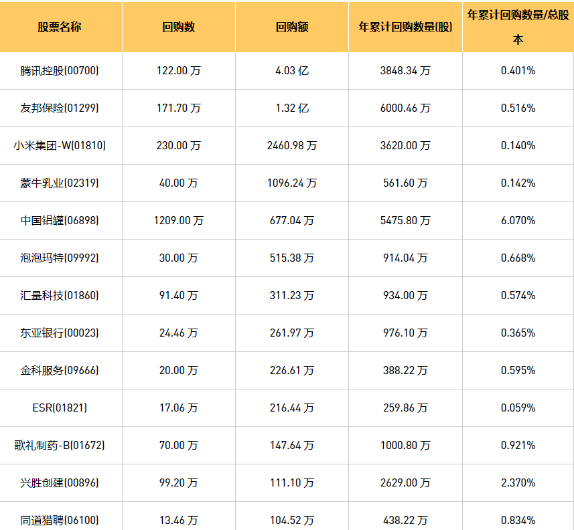Click the 股票名称 column header
574x530 pixels.
[x=60, y=27]
